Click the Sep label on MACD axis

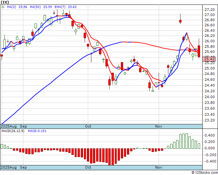tap(23, 167)
